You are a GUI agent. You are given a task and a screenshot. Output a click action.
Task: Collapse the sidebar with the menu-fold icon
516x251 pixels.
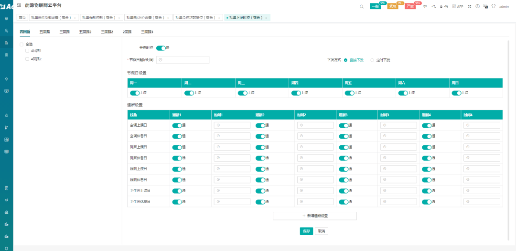[x=19, y=5]
